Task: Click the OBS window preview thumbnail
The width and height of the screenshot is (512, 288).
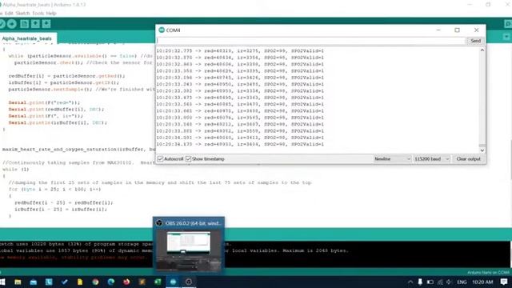Action: 189,250
